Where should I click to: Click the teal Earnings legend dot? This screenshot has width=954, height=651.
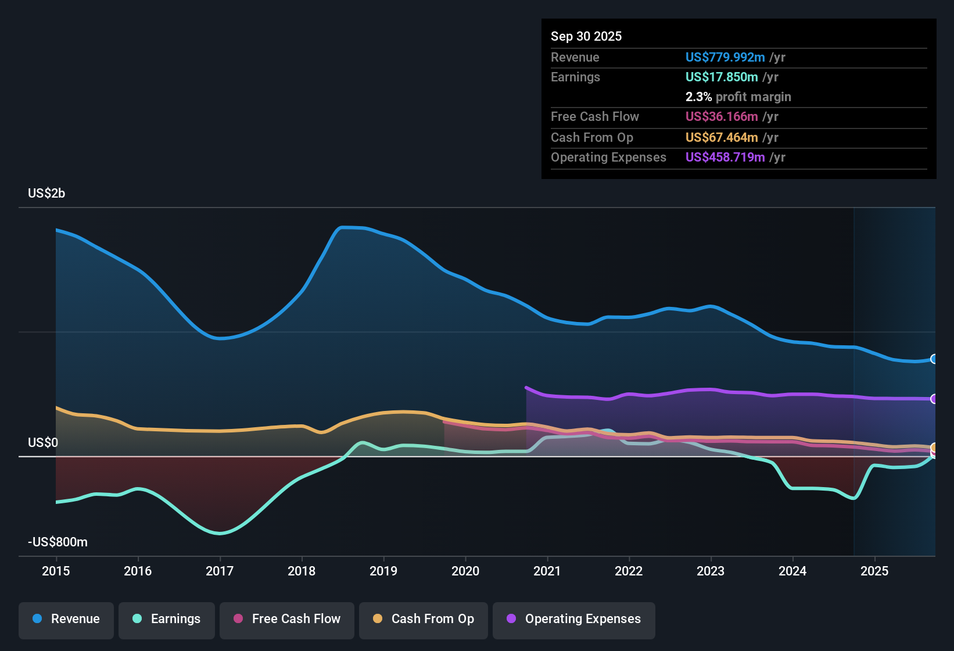pos(137,620)
